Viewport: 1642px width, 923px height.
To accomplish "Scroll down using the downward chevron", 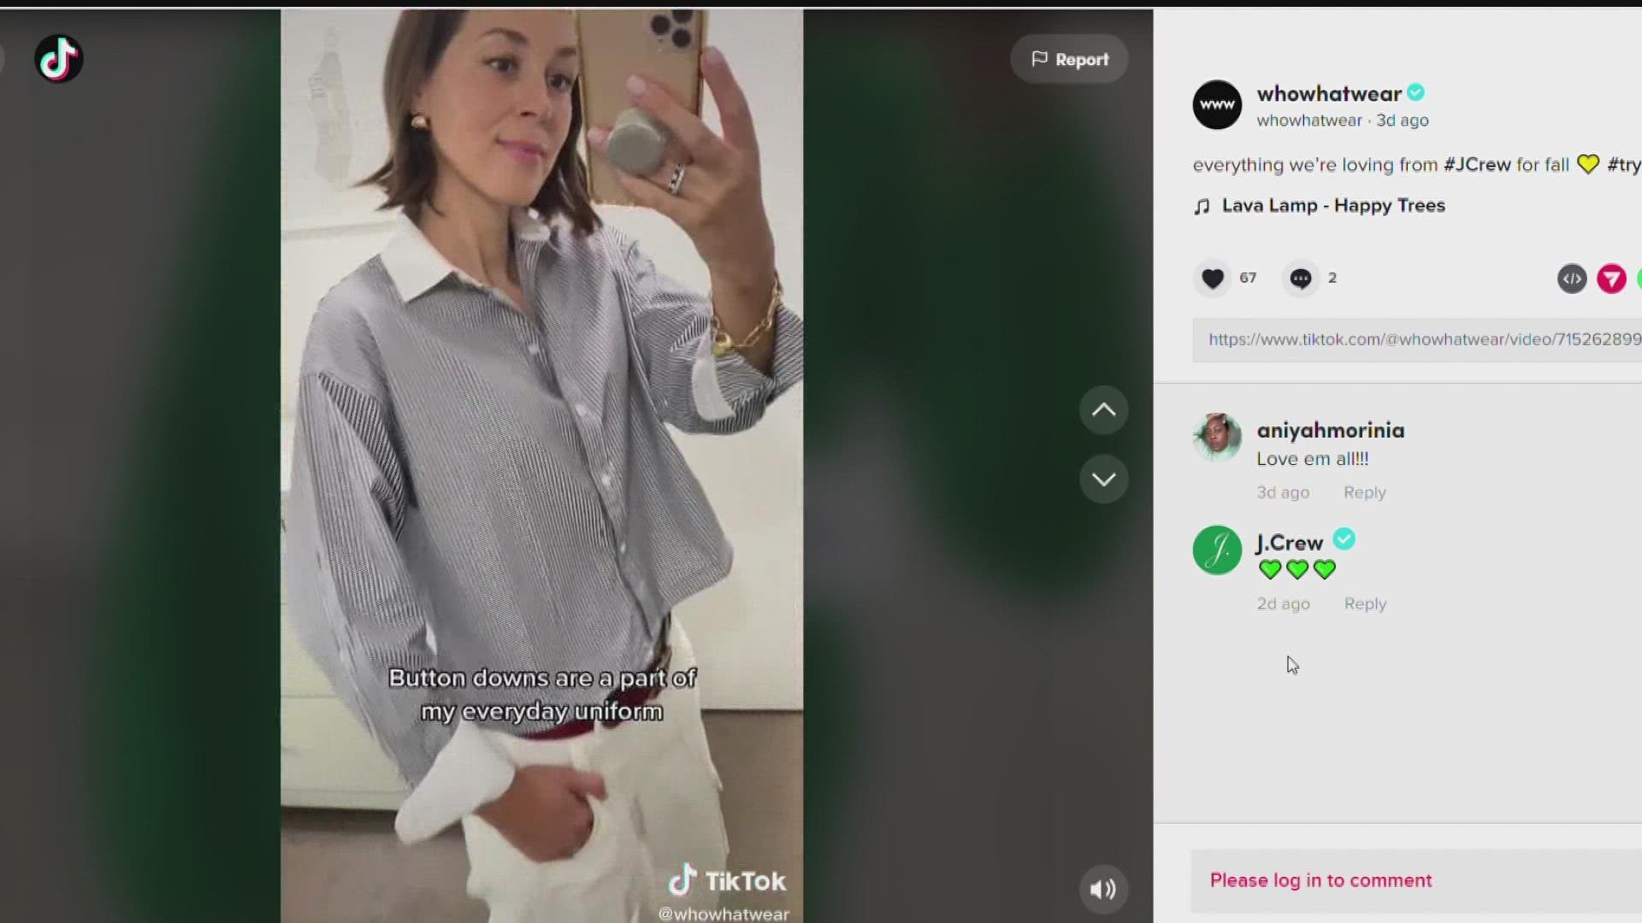I will click(x=1102, y=478).
